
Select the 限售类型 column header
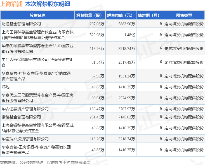[x=184, y=15]
